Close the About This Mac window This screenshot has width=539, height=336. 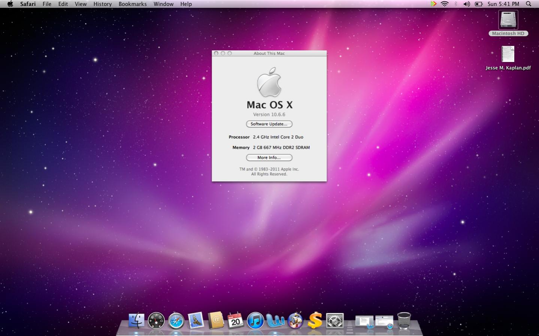[x=216, y=53]
